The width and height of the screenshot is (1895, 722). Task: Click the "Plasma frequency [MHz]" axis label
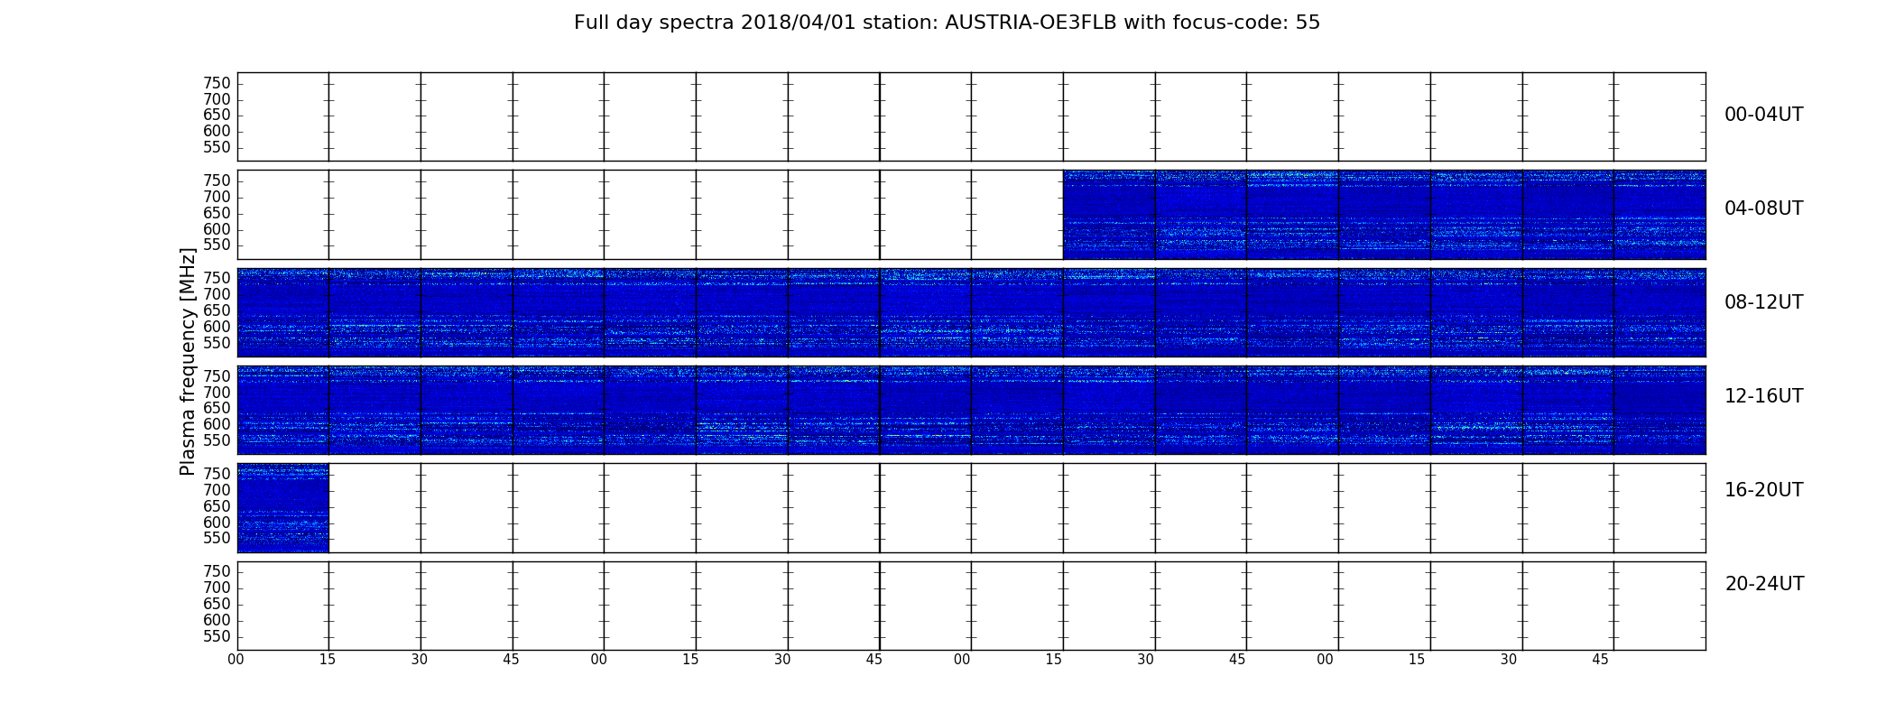188,361
